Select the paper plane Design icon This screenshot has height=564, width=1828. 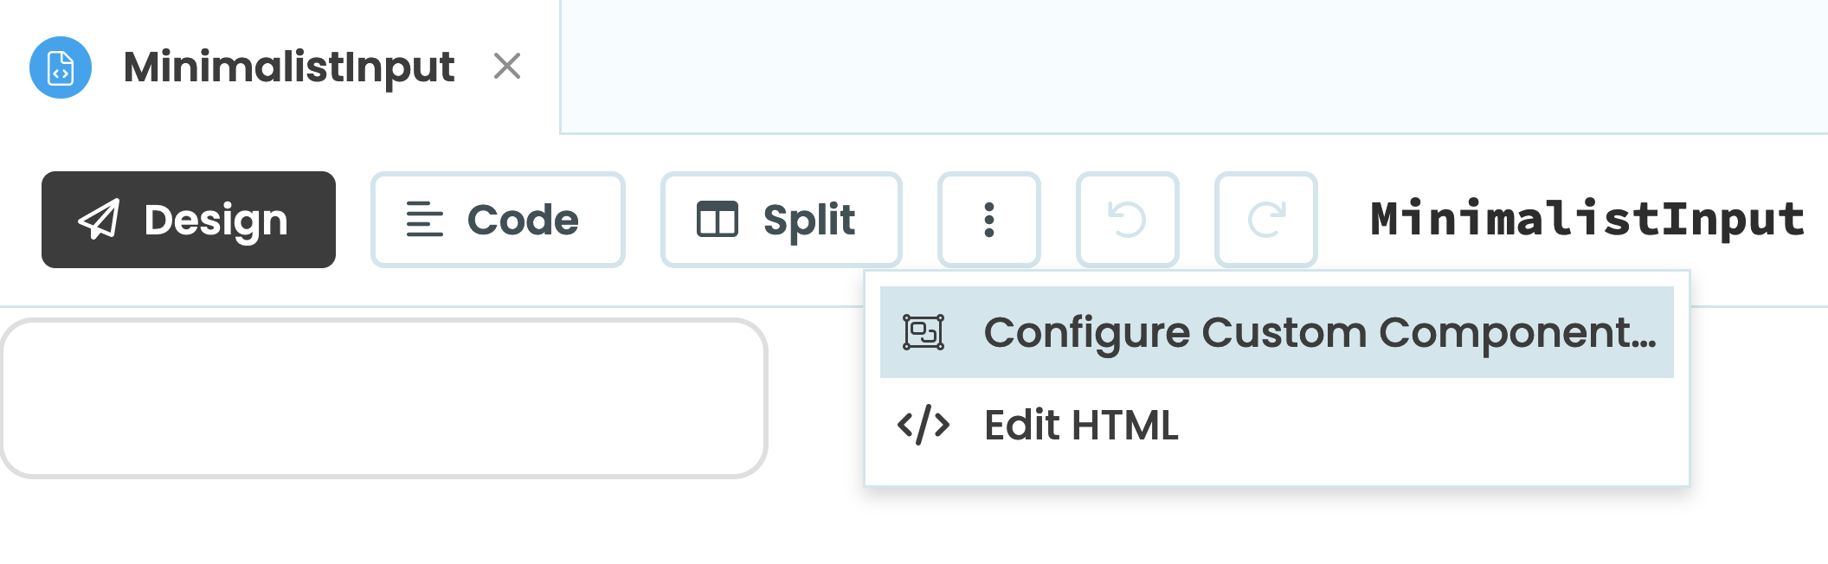[x=100, y=219]
